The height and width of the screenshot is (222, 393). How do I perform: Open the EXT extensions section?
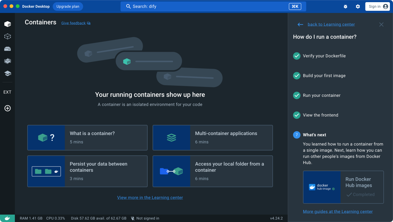coord(7,92)
